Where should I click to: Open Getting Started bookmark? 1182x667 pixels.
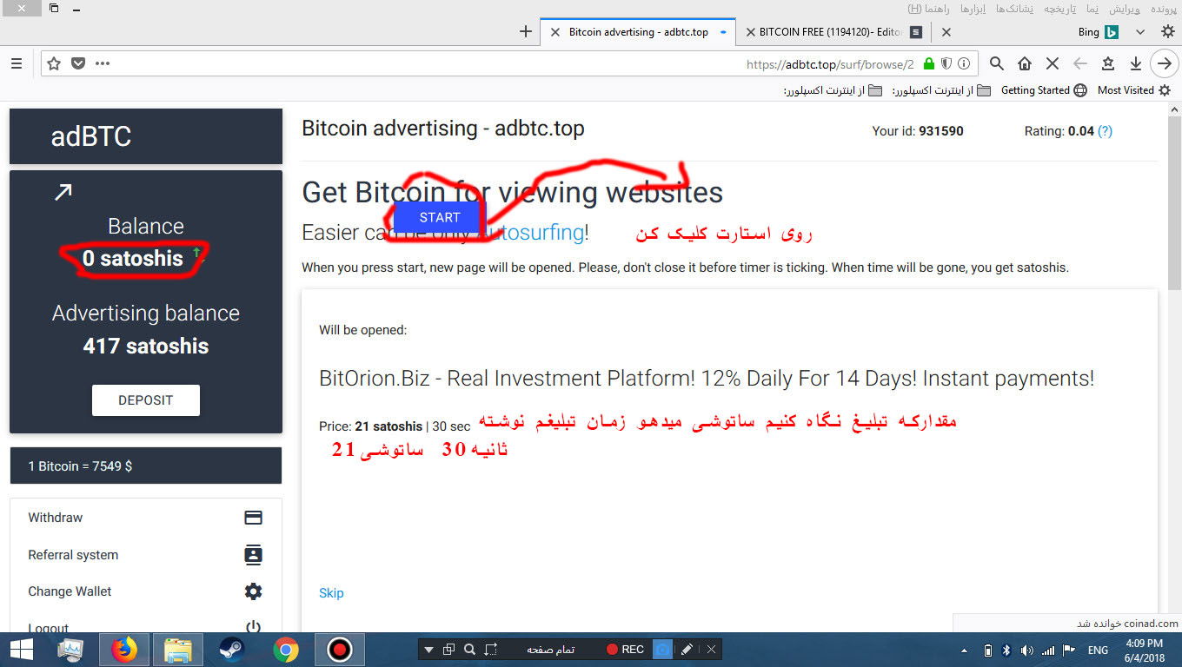[1043, 90]
